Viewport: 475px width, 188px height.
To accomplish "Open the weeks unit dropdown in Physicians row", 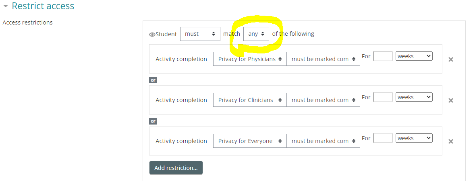I will 414,56.
